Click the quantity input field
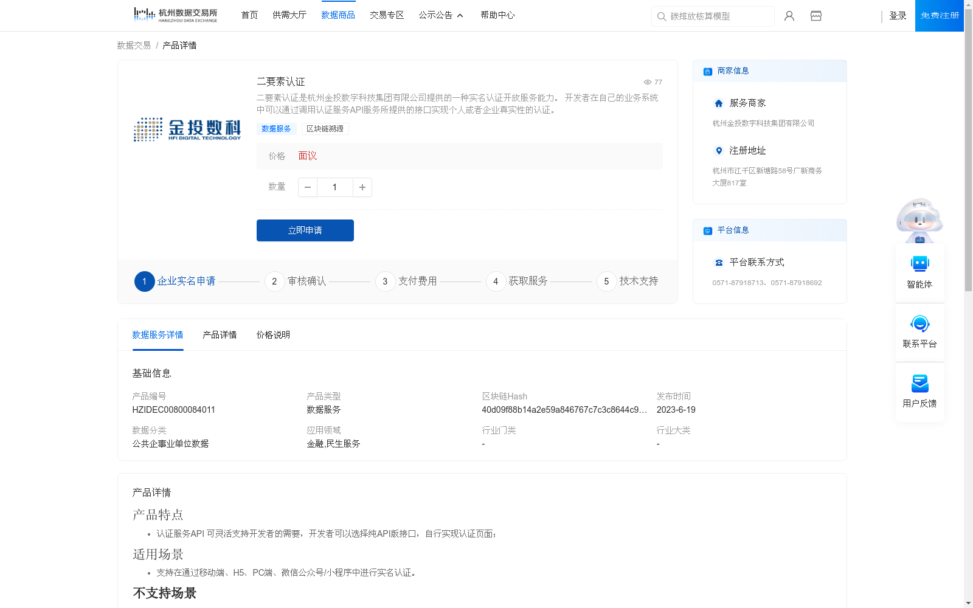 pyautogui.click(x=335, y=187)
